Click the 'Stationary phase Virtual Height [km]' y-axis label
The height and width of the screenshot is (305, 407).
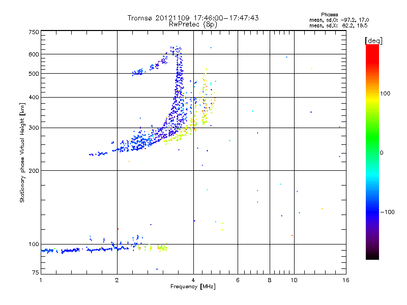tap(22, 152)
